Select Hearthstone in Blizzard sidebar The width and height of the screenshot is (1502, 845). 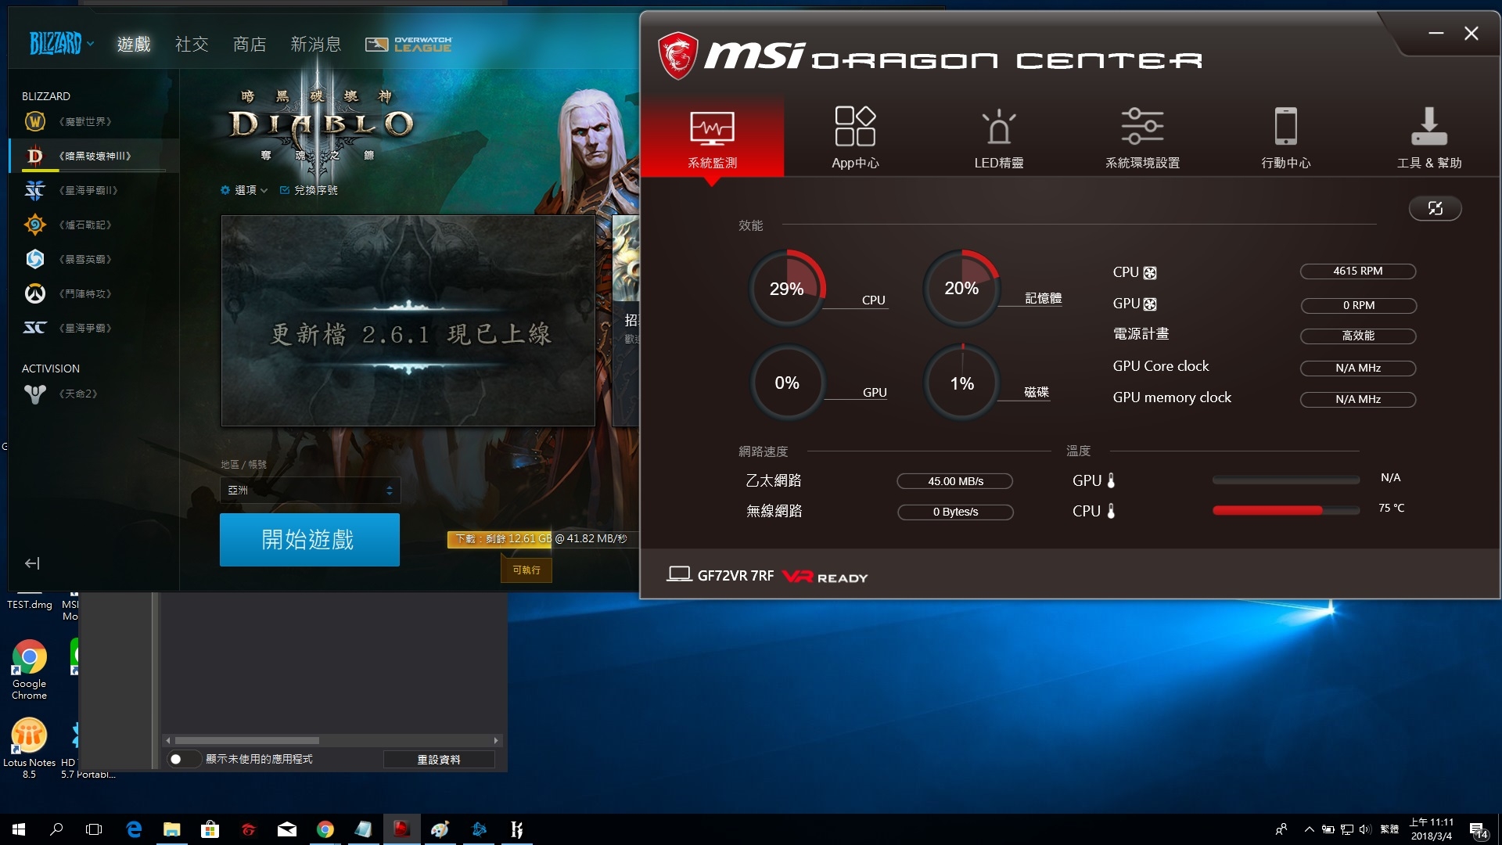tap(94, 225)
